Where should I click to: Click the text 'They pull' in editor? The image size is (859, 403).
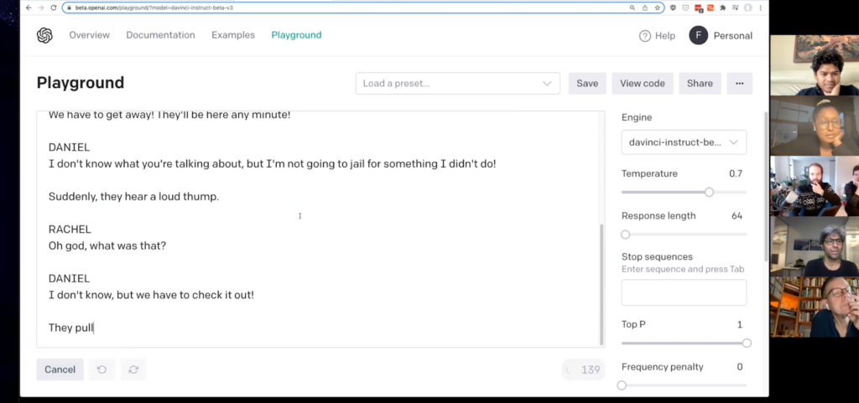(70, 328)
